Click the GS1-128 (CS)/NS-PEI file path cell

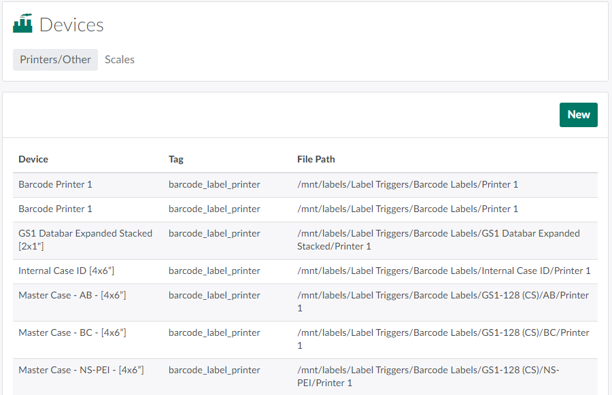click(428, 376)
